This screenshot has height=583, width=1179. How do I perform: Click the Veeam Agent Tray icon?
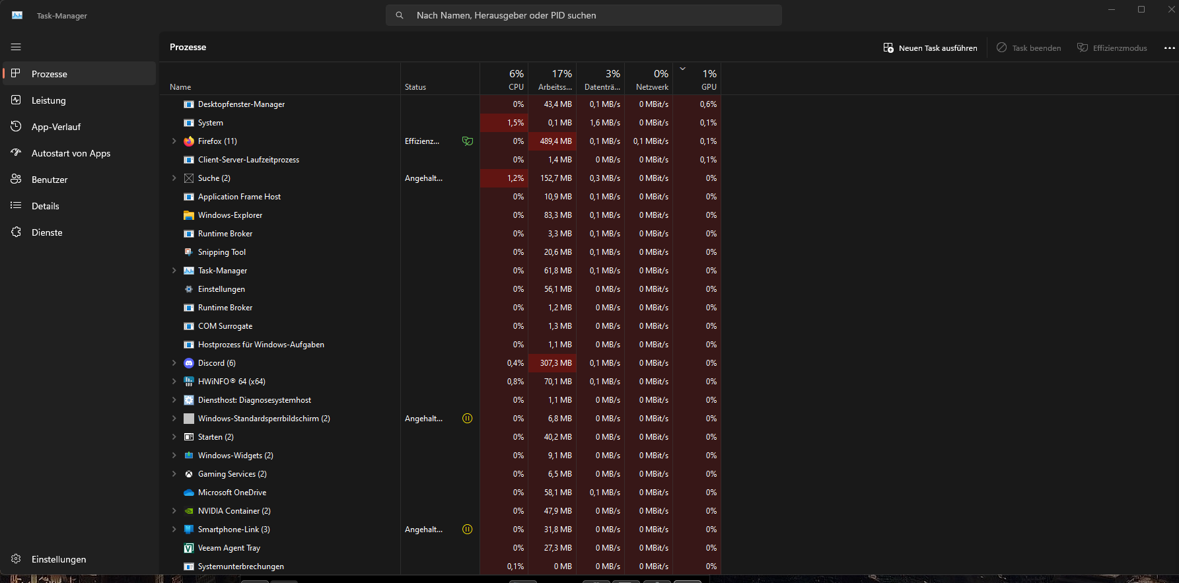(x=189, y=548)
